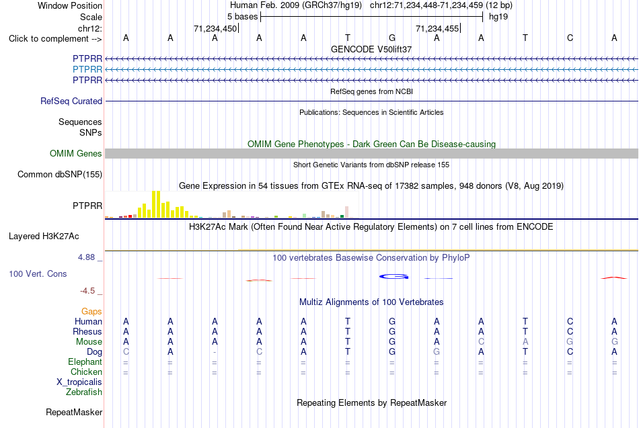Image resolution: width=639 pixels, height=428 pixels.
Task: Open the '100 vertebrates Basewise Conservation by PhyloP' title
Action: (371, 258)
